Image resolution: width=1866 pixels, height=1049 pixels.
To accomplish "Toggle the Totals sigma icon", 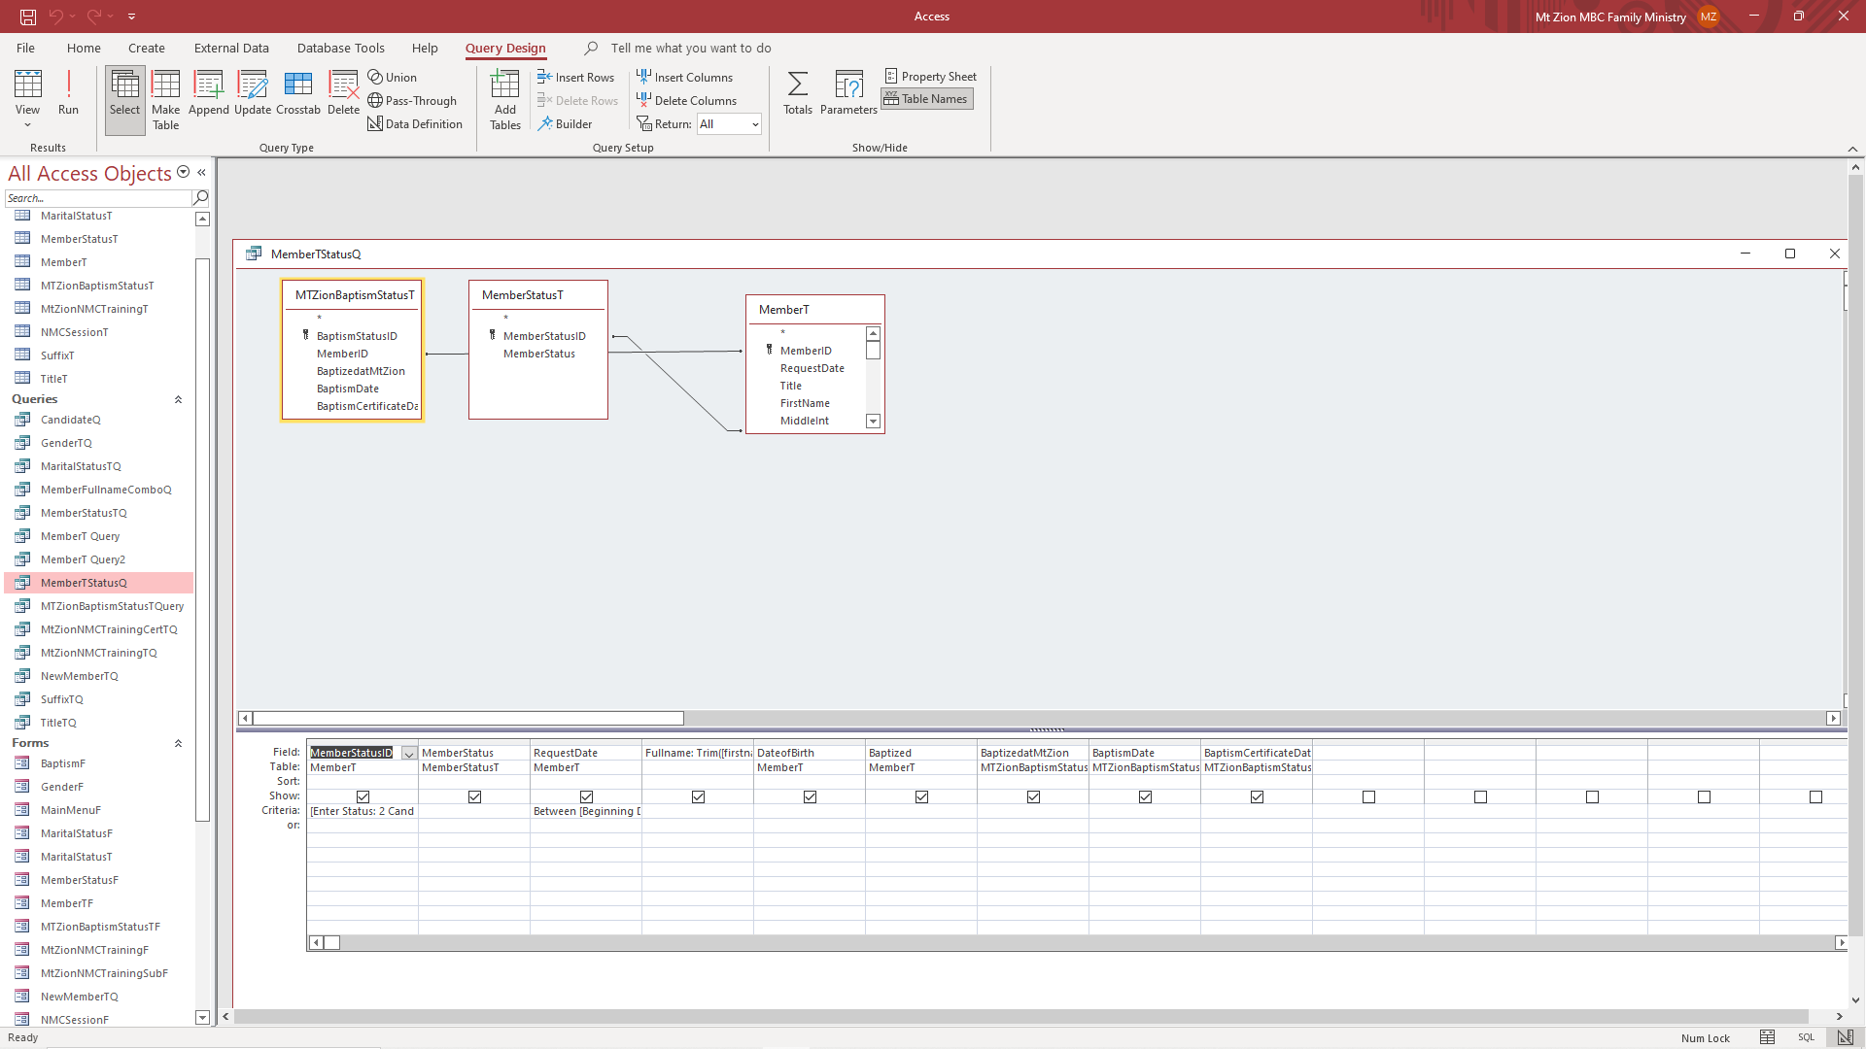I will point(797,93).
